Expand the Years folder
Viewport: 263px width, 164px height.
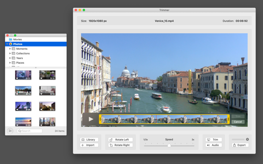click(x=10, y=58)
